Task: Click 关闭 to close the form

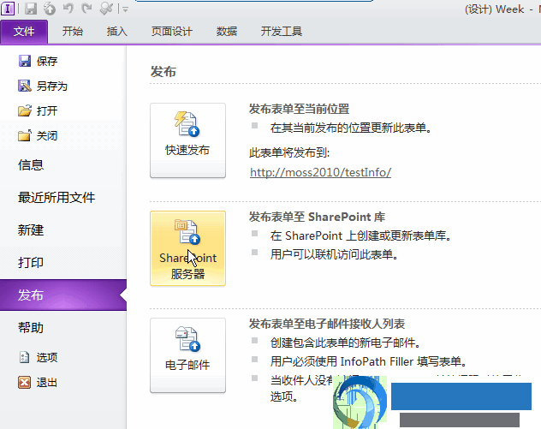Action: (38, 135)
